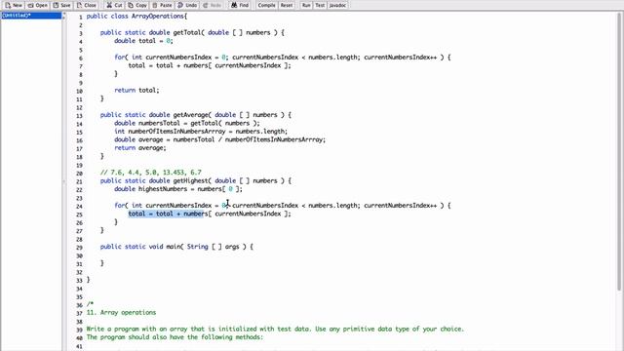Create a new file with New

pyautogui.click(x=14, y=5)
